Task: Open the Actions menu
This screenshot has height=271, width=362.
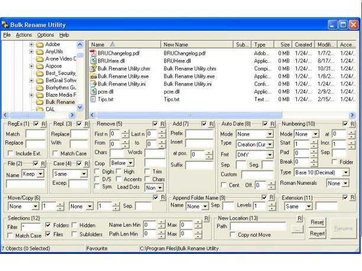Action: click(x=24, y=35)
